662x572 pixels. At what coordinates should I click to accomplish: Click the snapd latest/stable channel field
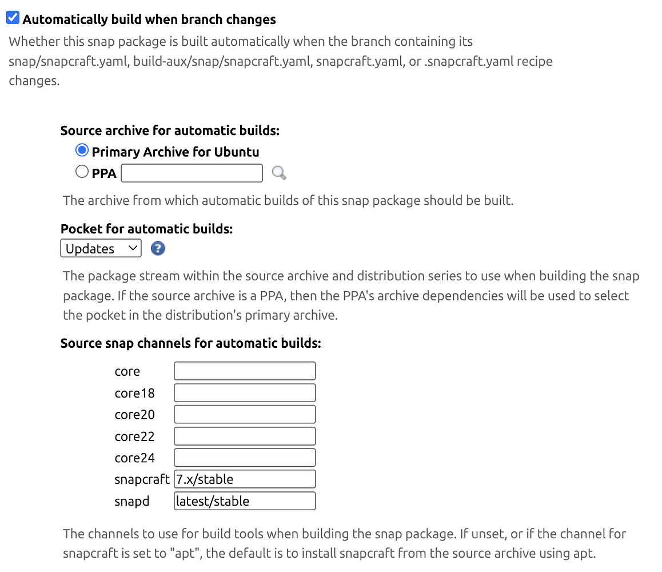tap(245, 500)
